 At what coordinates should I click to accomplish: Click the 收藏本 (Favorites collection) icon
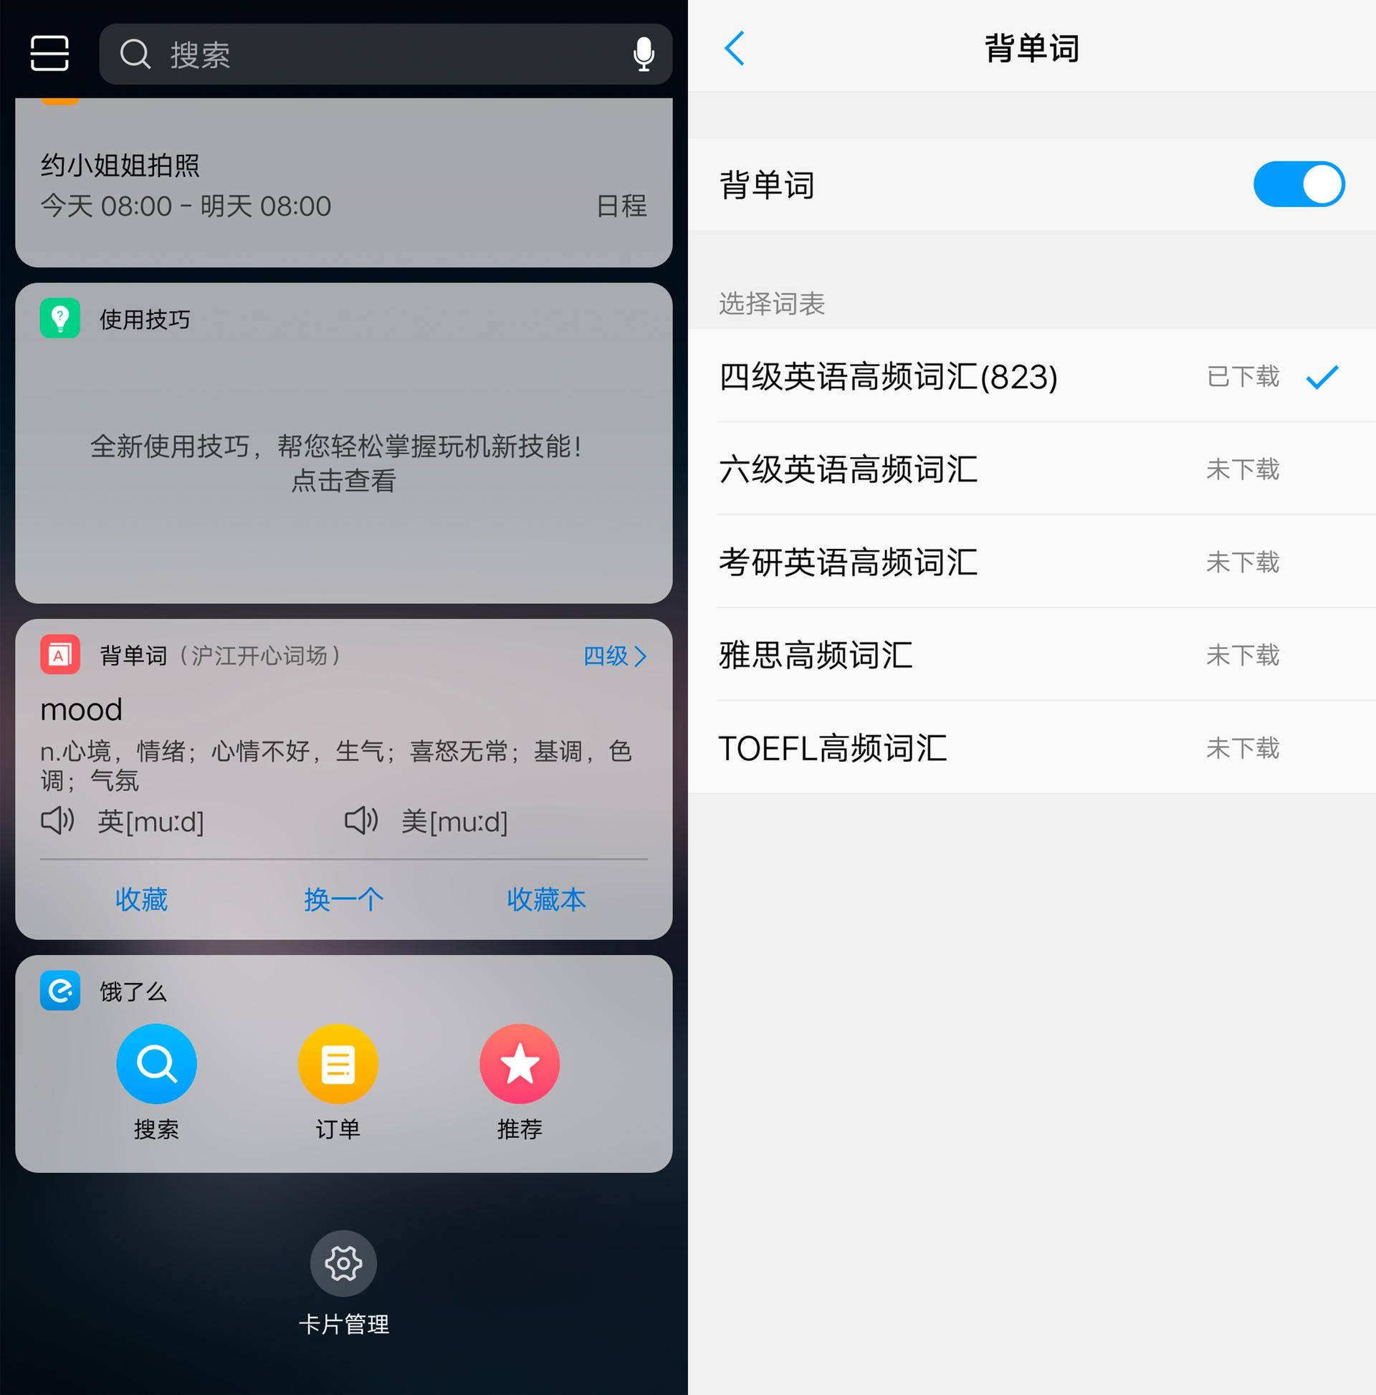(x=550, y=897)
